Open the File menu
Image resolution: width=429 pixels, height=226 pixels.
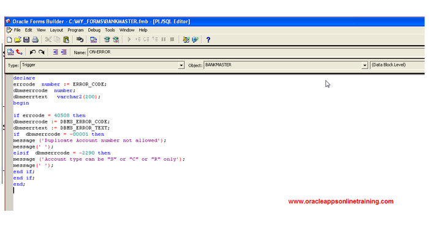[x=17, y=30]
